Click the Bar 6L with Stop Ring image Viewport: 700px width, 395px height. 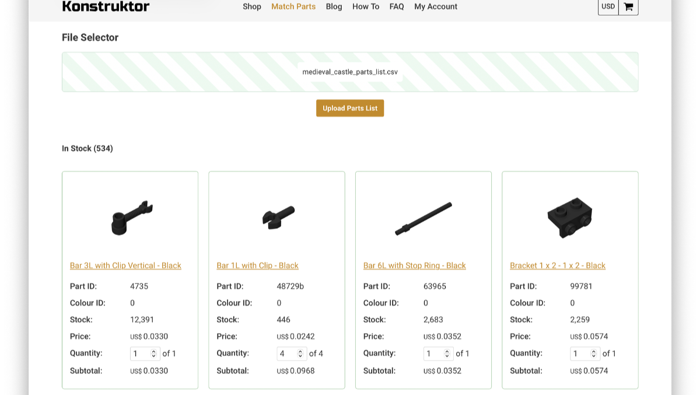coord(423,219)
